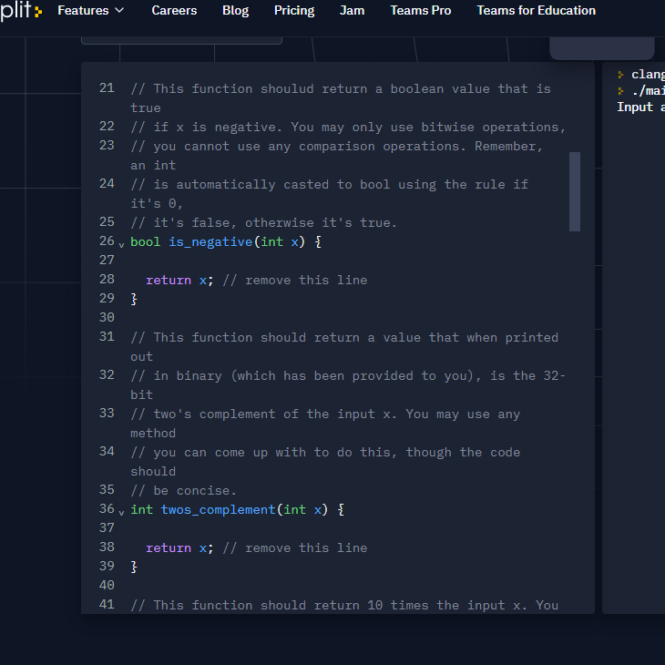Viewport: 665px width, 665px height.
Task: Collapse the twos_complement function fold arrow
Action: [x=122, y=510]
